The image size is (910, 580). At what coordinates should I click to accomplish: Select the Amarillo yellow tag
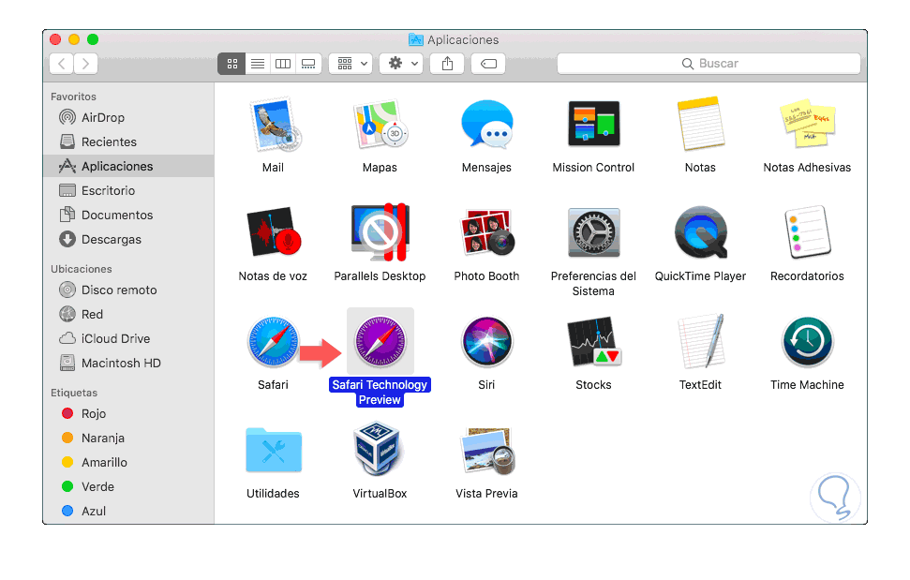coord(128,462)
